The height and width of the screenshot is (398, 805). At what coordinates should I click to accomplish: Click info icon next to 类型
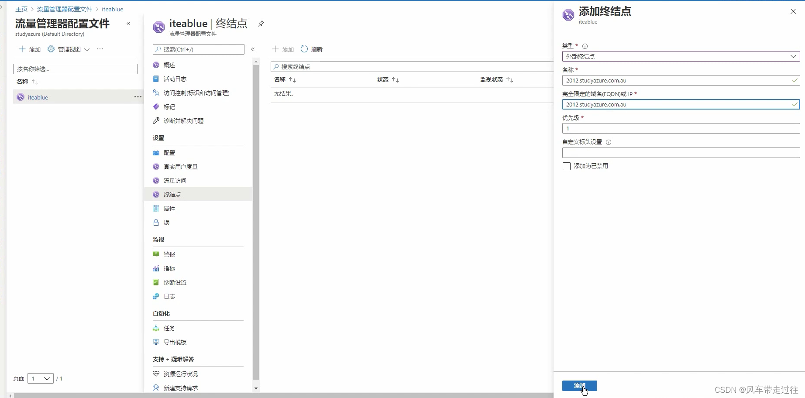coord(585,46)
